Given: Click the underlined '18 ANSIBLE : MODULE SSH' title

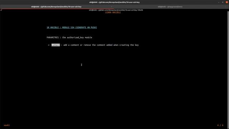Looking at the screenshot, I should (72, 28).
